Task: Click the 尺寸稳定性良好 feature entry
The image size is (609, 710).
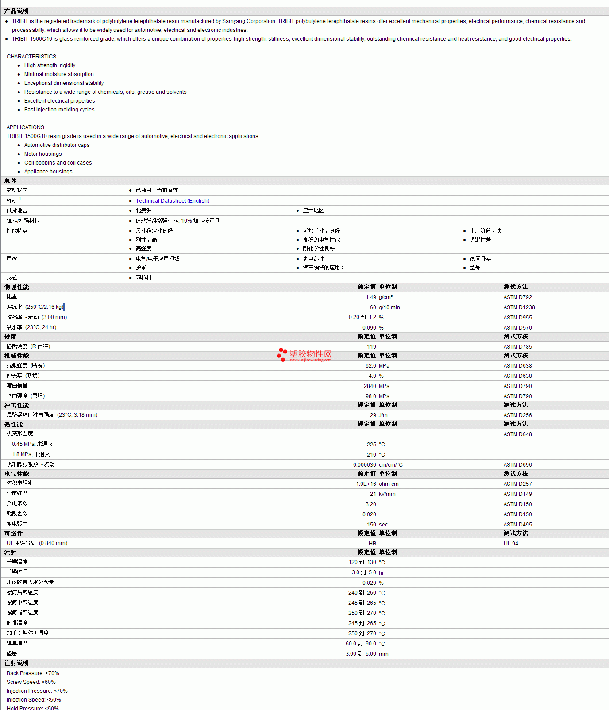Action: click(x=154, y=231)
